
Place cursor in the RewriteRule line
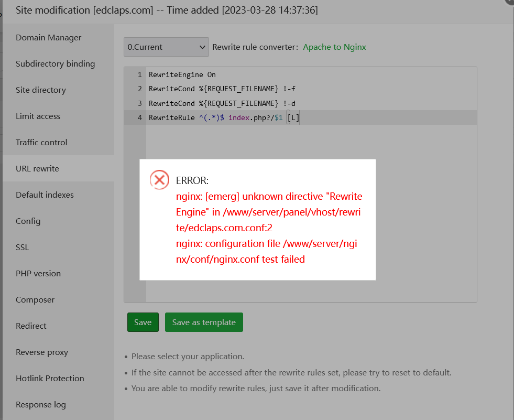coord(224,117)
